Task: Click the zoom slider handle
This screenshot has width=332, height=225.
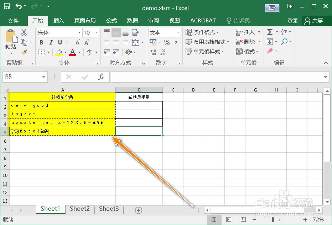Action: 273,220
